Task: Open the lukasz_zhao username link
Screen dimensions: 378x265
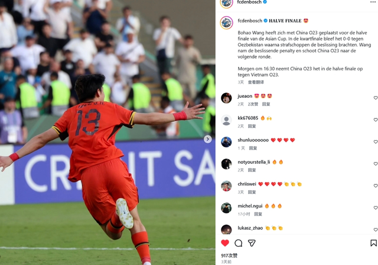Action: click(x=250, y=228)
